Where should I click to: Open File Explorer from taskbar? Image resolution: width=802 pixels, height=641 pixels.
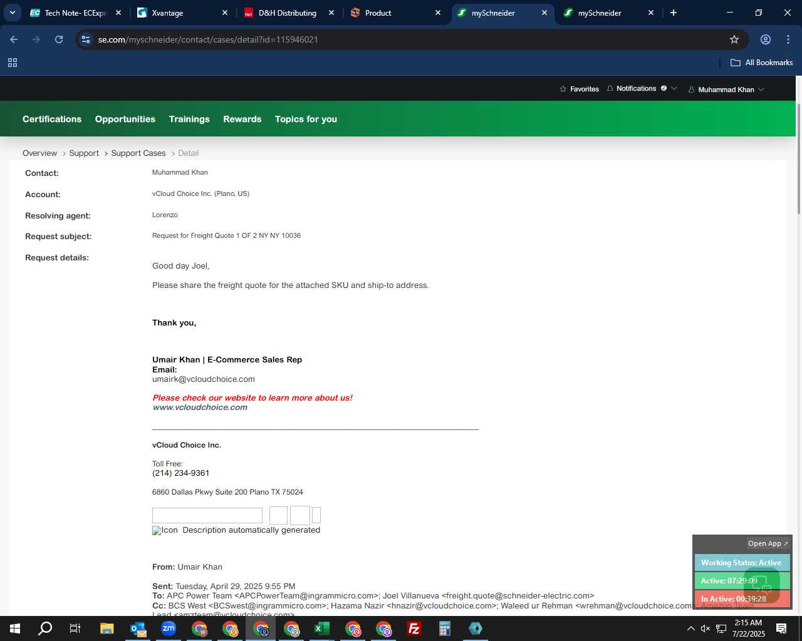107,628
